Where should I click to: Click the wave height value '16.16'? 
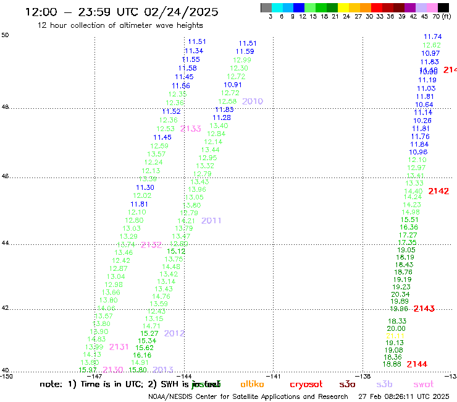click(142, 355)
